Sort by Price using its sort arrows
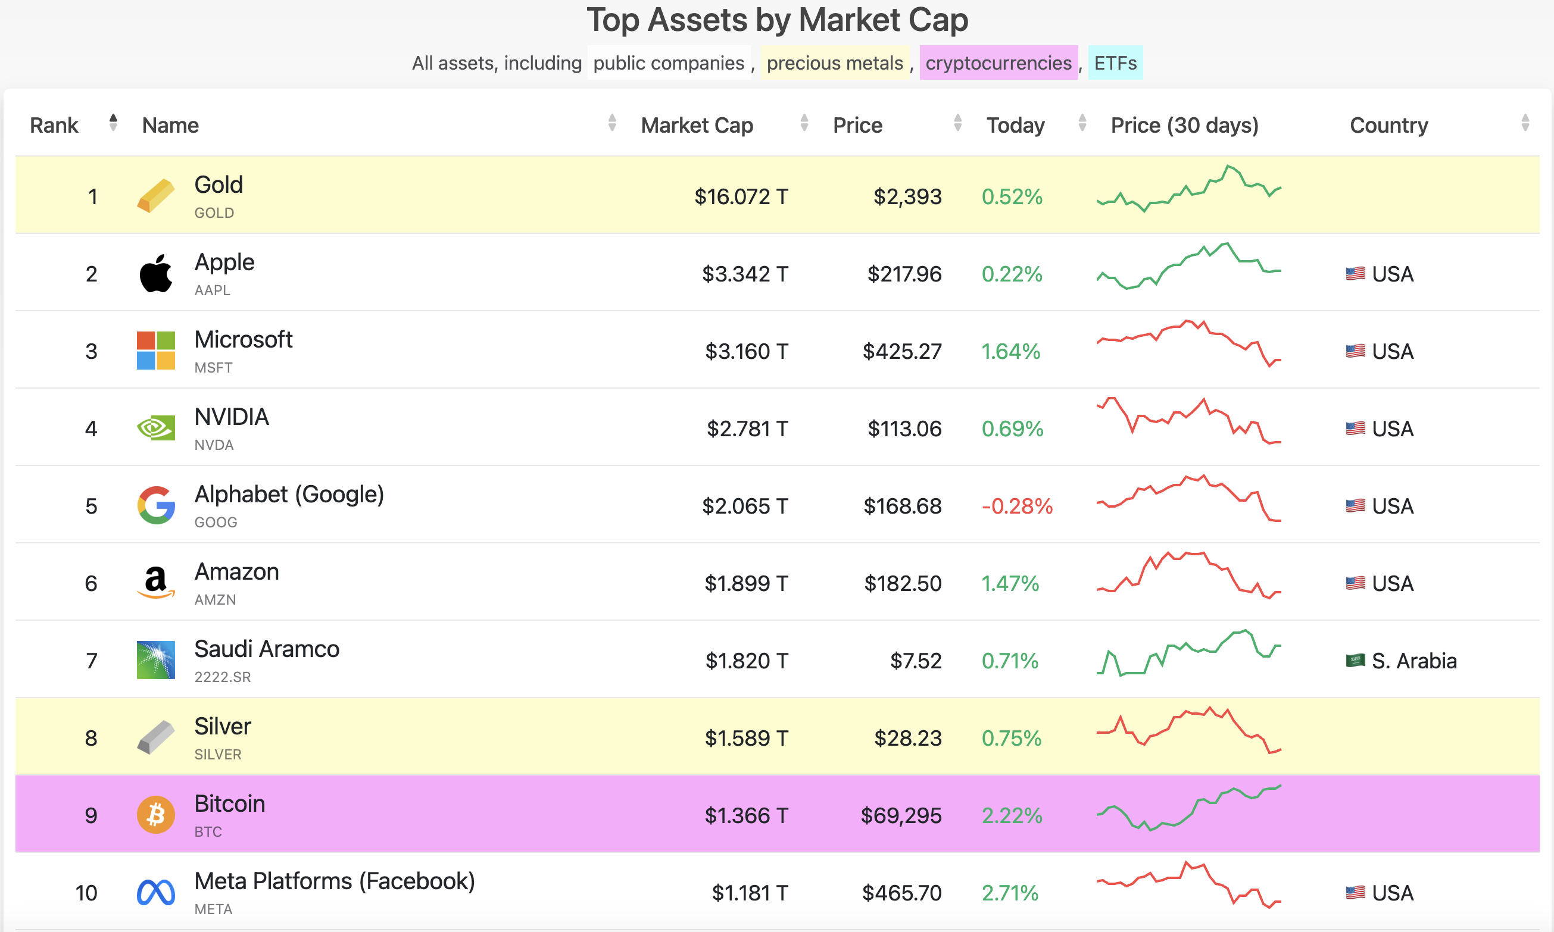The width and height of the screenshot is (1554, 932). (958, 123)
